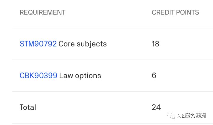213x125 pixels.
Task: Click the divider under the Core subjects row
Action: pos(112,60)
